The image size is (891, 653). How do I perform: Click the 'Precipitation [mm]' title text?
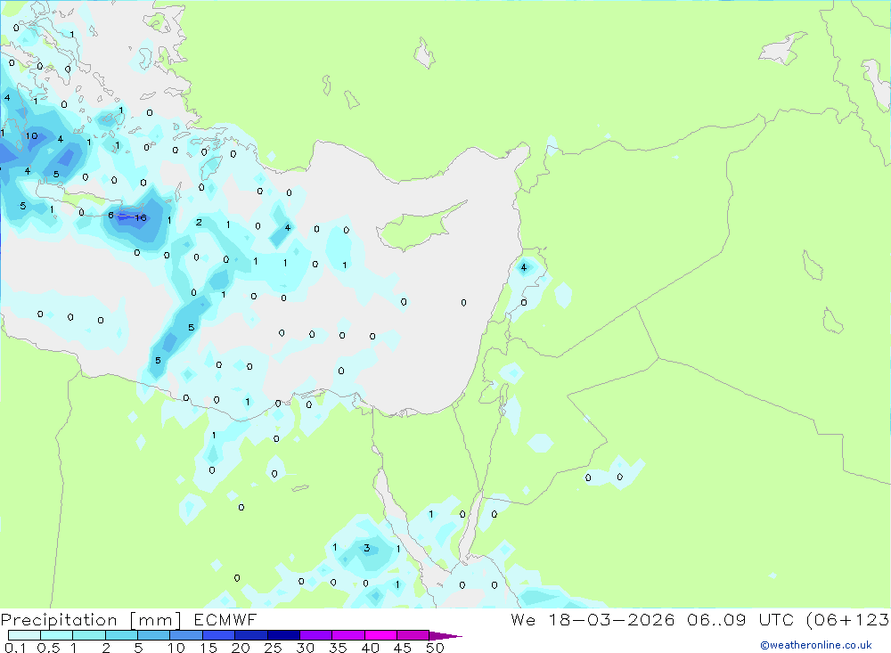[91, 620]
